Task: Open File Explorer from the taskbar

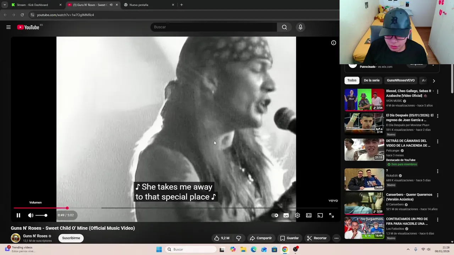Action: coord(243,249)
